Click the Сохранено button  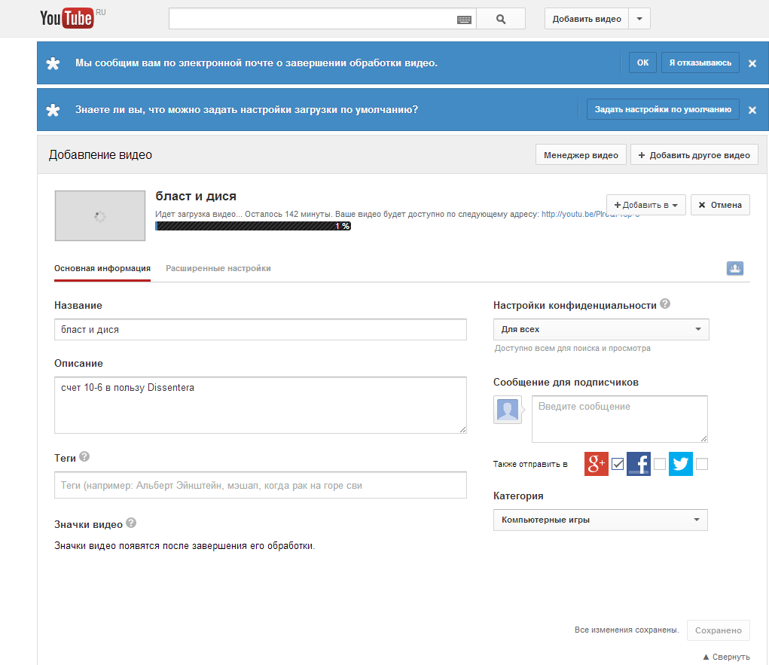pyautogui.click(x=718, y=630)
